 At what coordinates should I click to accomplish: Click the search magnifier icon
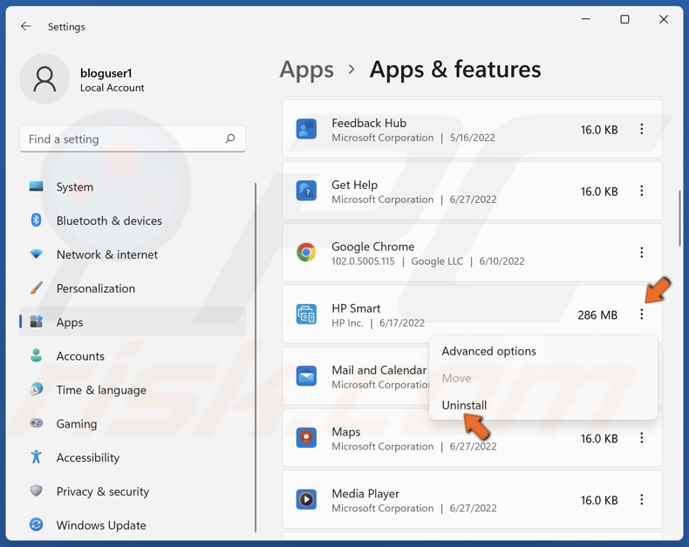[x=230, y=138]
